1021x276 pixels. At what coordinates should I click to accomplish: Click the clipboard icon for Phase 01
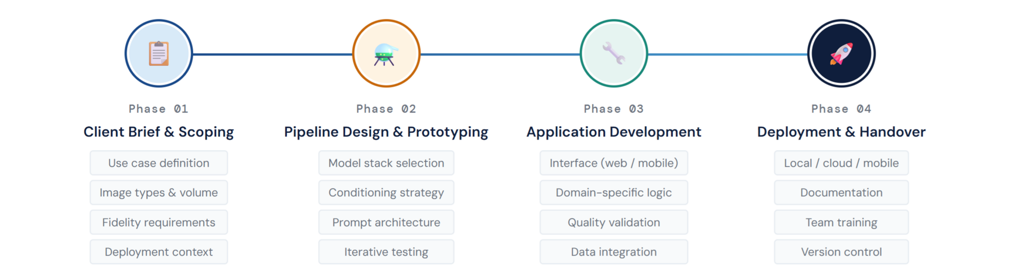159,53
